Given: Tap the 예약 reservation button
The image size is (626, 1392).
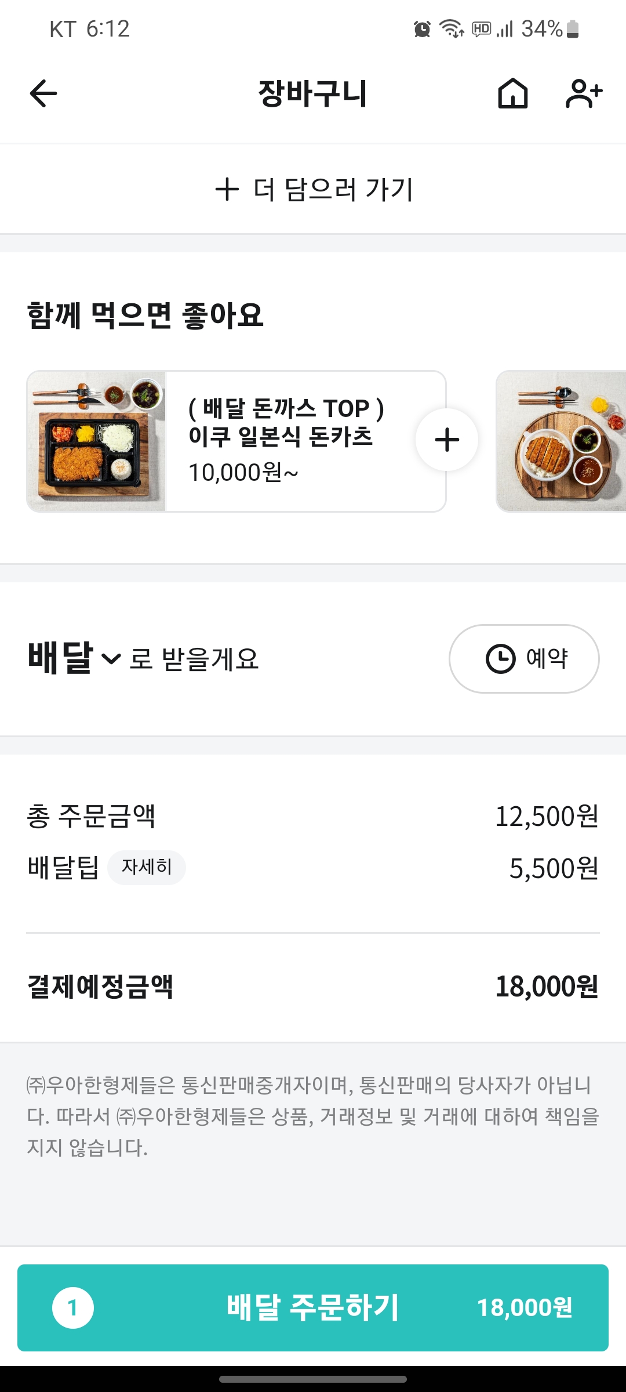Looking at the screenshot, I should coord(524,658).
